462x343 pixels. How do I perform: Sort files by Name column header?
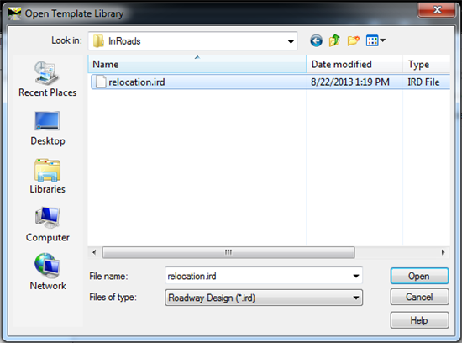click(x=197, y=64)
